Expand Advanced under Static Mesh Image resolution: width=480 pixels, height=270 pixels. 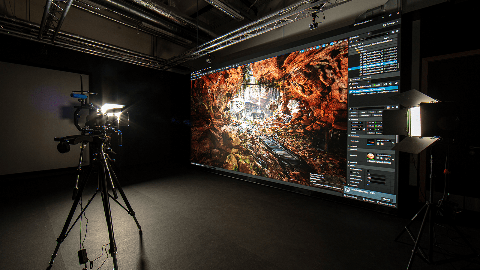pos(349,146)
